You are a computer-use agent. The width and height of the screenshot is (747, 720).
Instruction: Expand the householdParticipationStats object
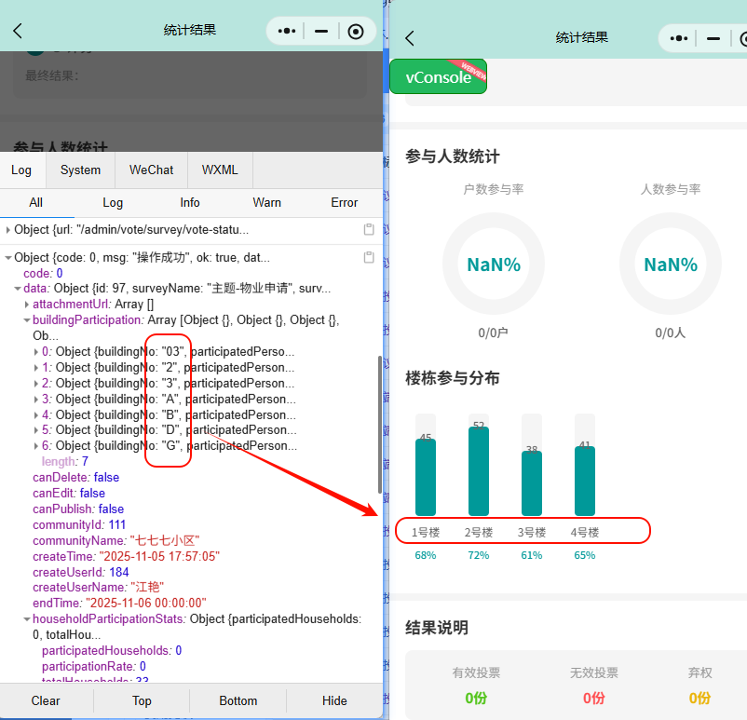27,618
